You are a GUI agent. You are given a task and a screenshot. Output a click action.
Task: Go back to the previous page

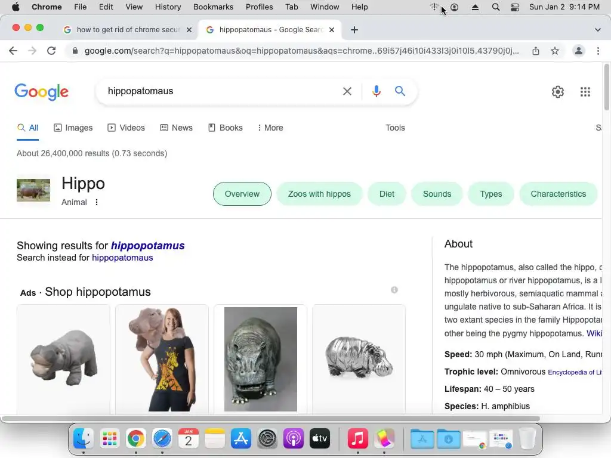tap(13, 51)
